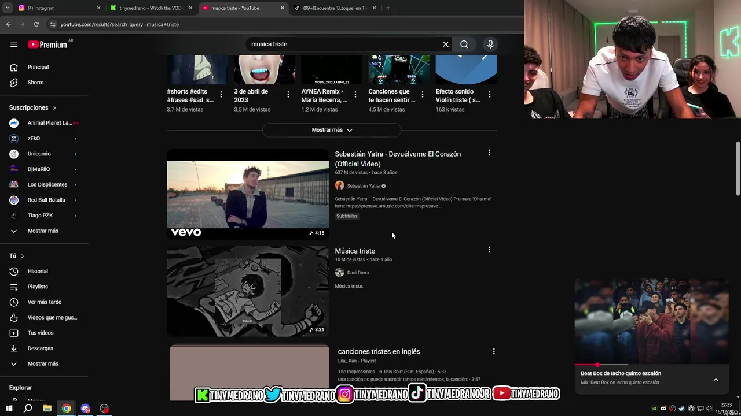Open Steam icon in system tray
The height and width of the screenshot is (416, 741).
coord(681,408)
